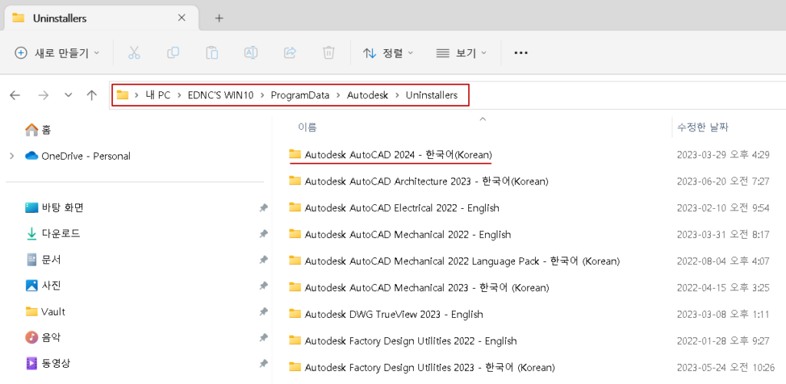The width and height of the screenshot is (786, 384).
Task: Go forward with the right arrow
Action: click(x=43, y=95)
